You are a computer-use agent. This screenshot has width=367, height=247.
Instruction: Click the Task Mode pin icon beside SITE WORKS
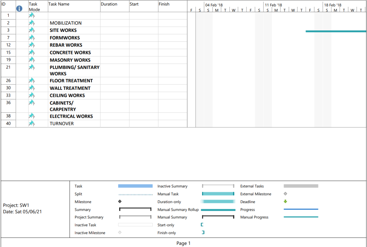31,30
